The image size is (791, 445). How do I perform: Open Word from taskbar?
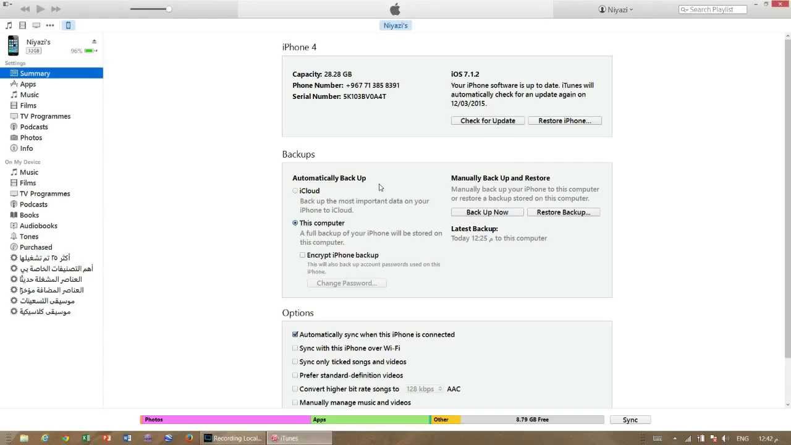pos(127,438)
